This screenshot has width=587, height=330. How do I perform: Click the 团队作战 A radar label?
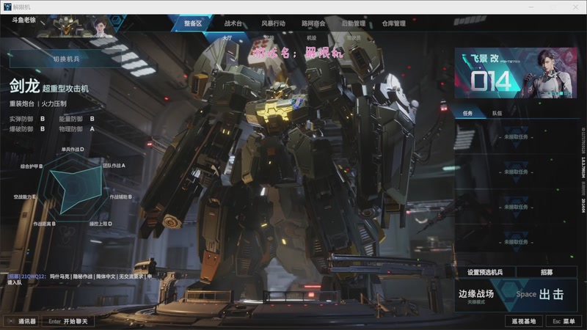114,166
